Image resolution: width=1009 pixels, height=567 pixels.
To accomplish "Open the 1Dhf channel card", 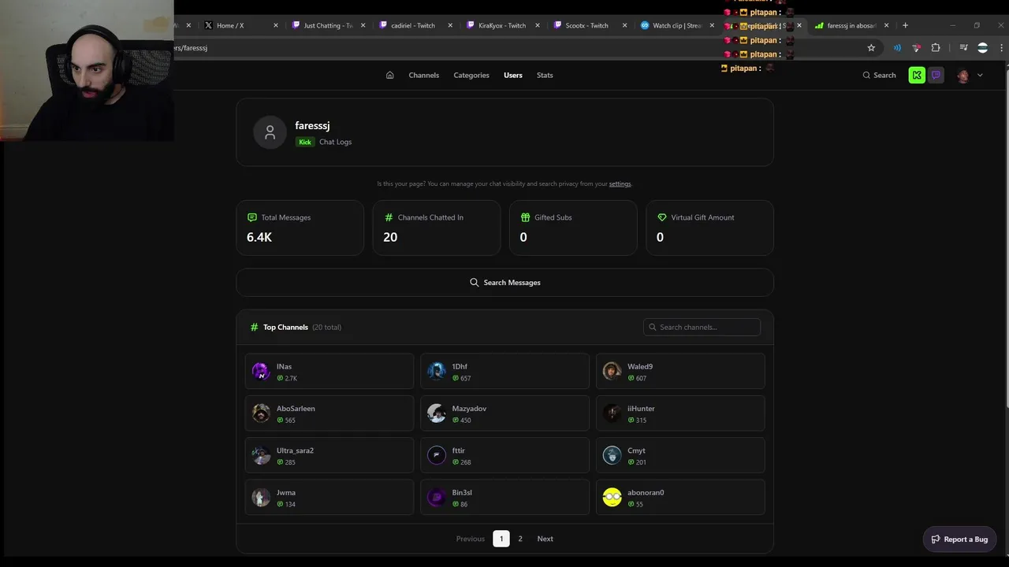I will point(504,372).
